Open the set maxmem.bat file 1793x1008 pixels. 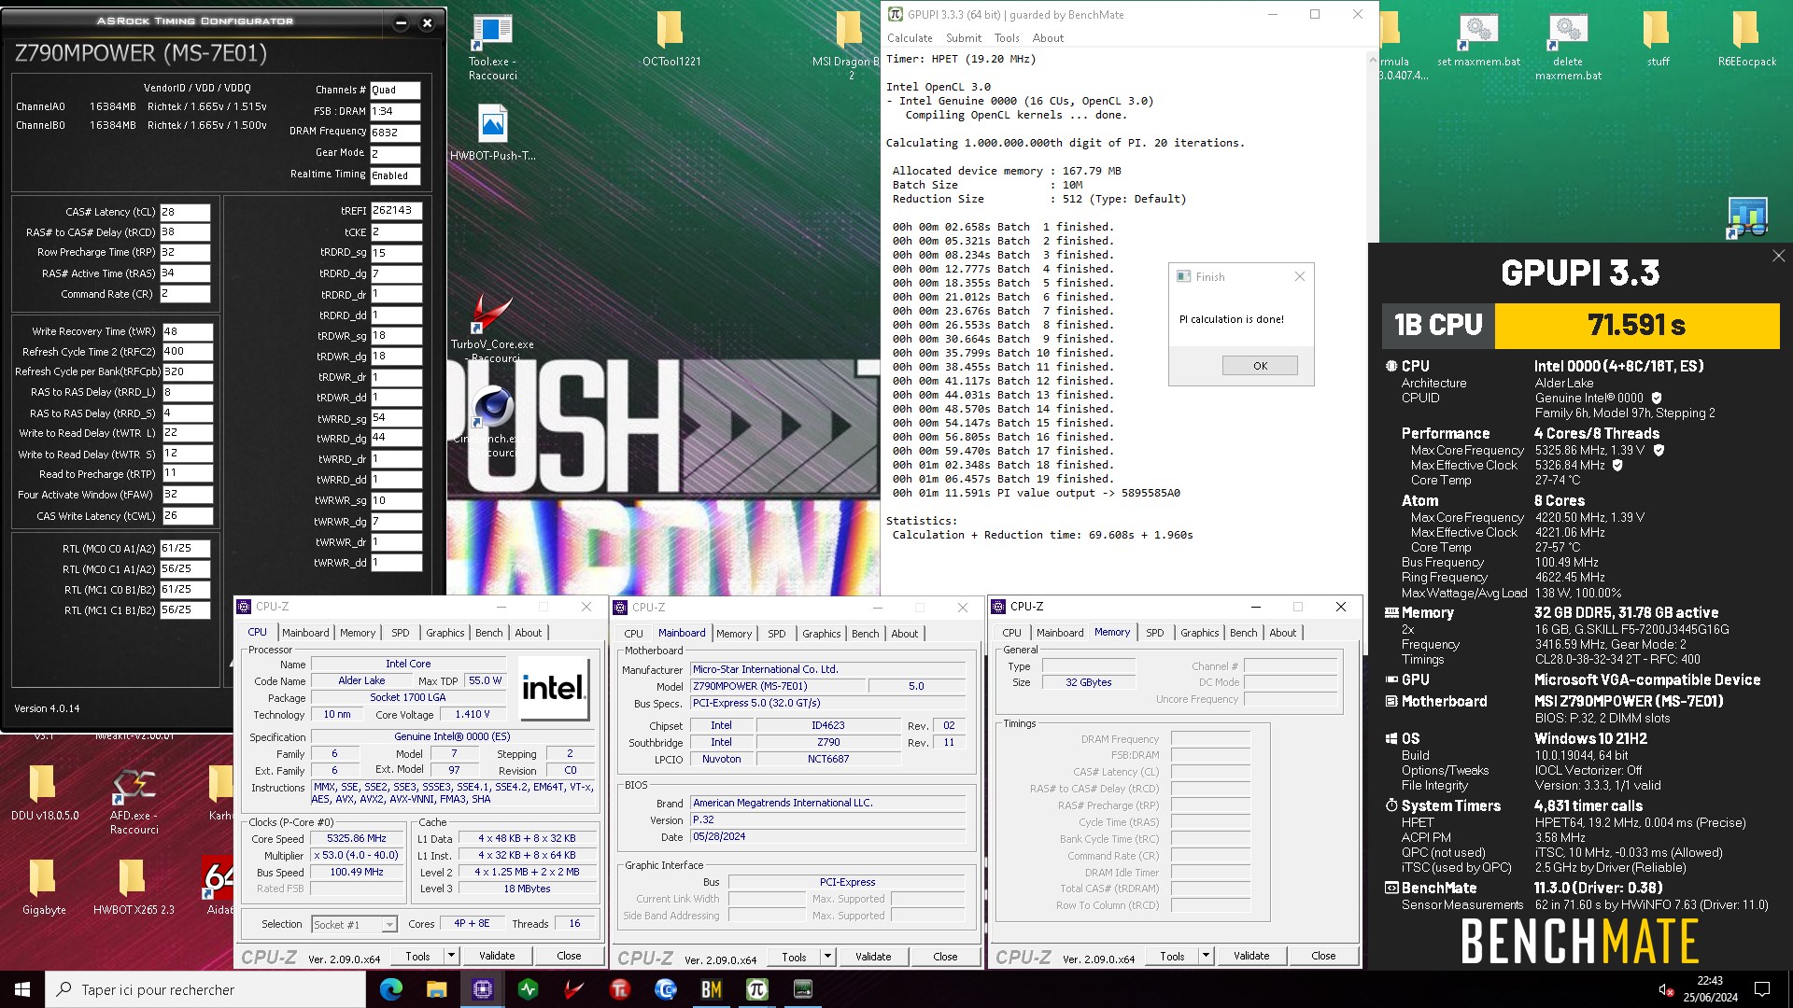tap(1478, 40)
